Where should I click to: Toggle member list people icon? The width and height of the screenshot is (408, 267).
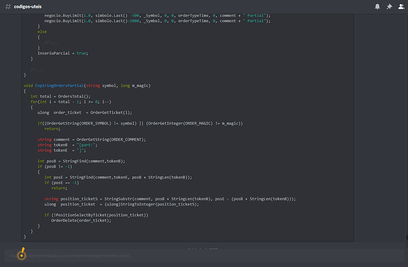pyautogui.click(x=401, y=6)
